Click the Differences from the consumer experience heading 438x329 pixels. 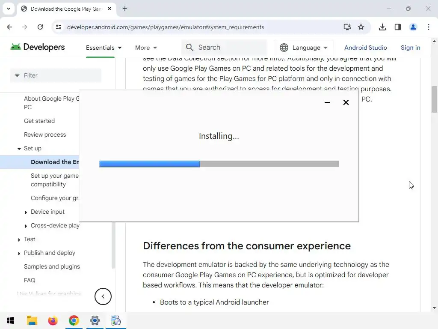pyautogui.click(x=247, y=246)
